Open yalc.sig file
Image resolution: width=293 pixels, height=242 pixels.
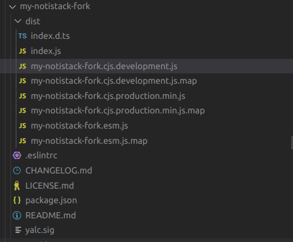(x=40, y=230)
